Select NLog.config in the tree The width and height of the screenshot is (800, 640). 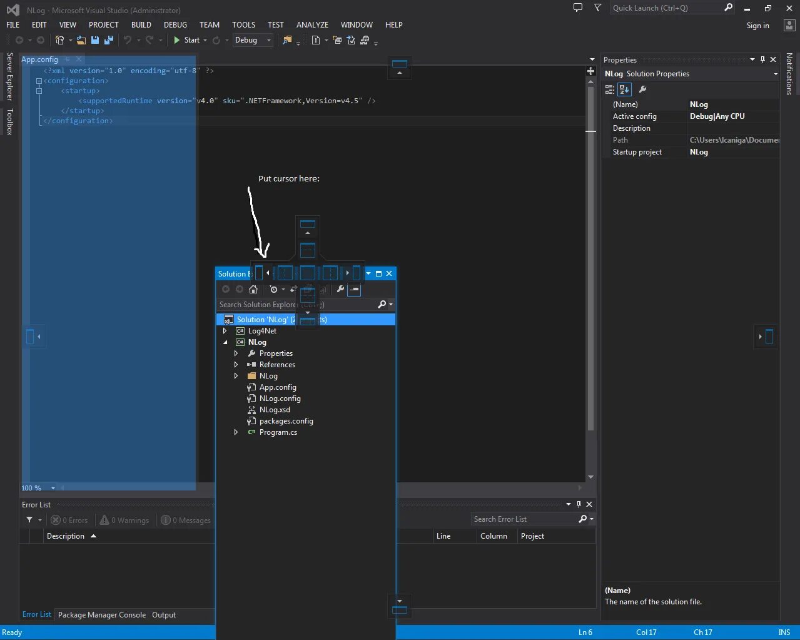point(280,399)
